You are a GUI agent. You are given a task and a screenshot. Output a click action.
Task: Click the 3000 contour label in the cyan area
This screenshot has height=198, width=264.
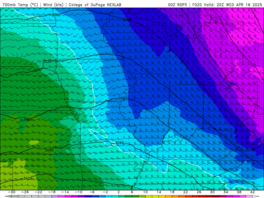[56, 15]
